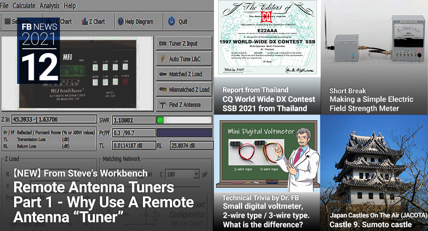The height and width of the screenshot is (231, 428).
Task: Click the Mismatched Z Load plug icon
Action: tap(162, 89)
